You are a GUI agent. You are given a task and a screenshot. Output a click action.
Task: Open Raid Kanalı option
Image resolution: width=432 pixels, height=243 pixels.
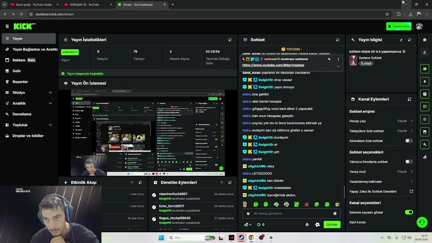(357, 222)
